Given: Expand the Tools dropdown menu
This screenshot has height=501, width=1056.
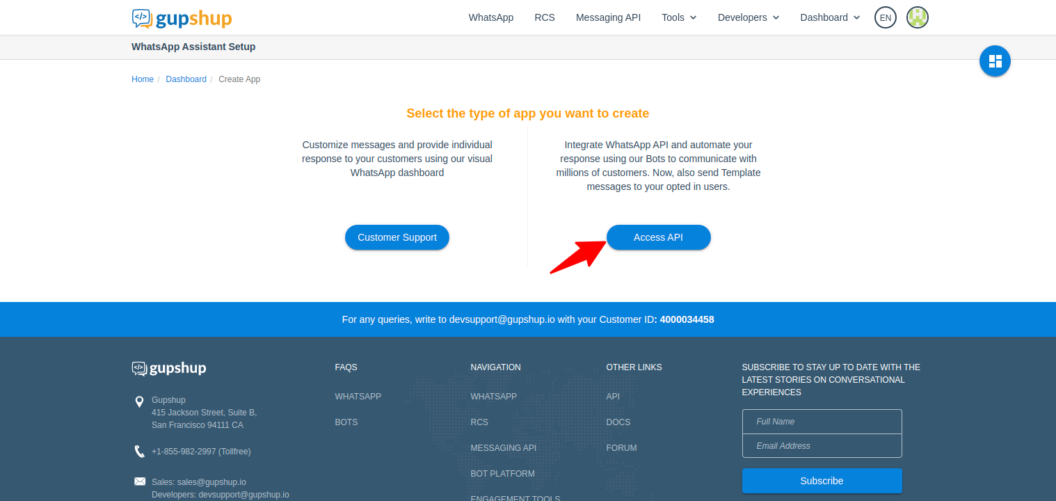Looking at the screenshot, I should [679, 17].
